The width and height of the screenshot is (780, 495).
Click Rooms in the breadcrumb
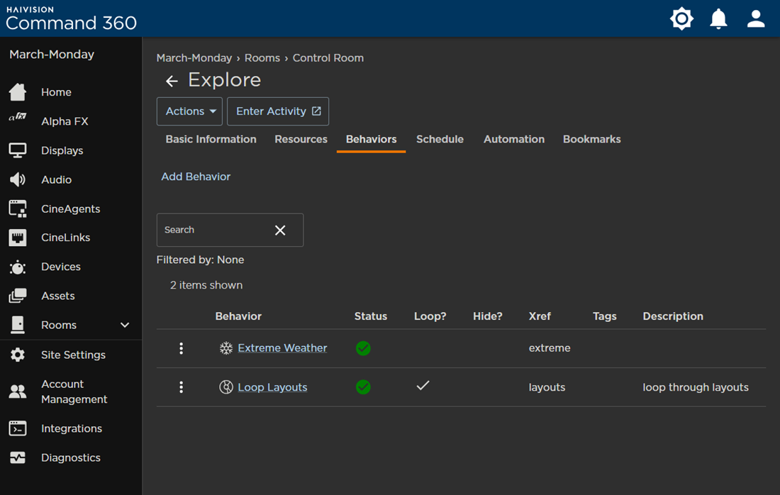(x=262, y=57)
